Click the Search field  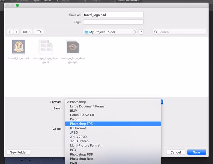coord(179,32)
